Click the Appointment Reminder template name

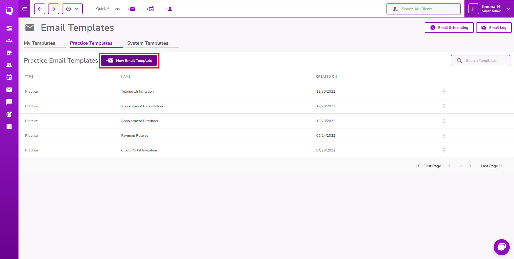140,121
